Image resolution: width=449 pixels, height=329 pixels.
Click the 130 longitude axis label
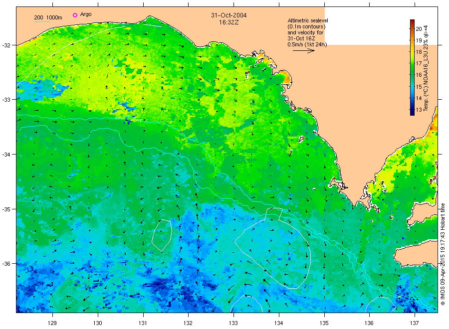[98, 323]
